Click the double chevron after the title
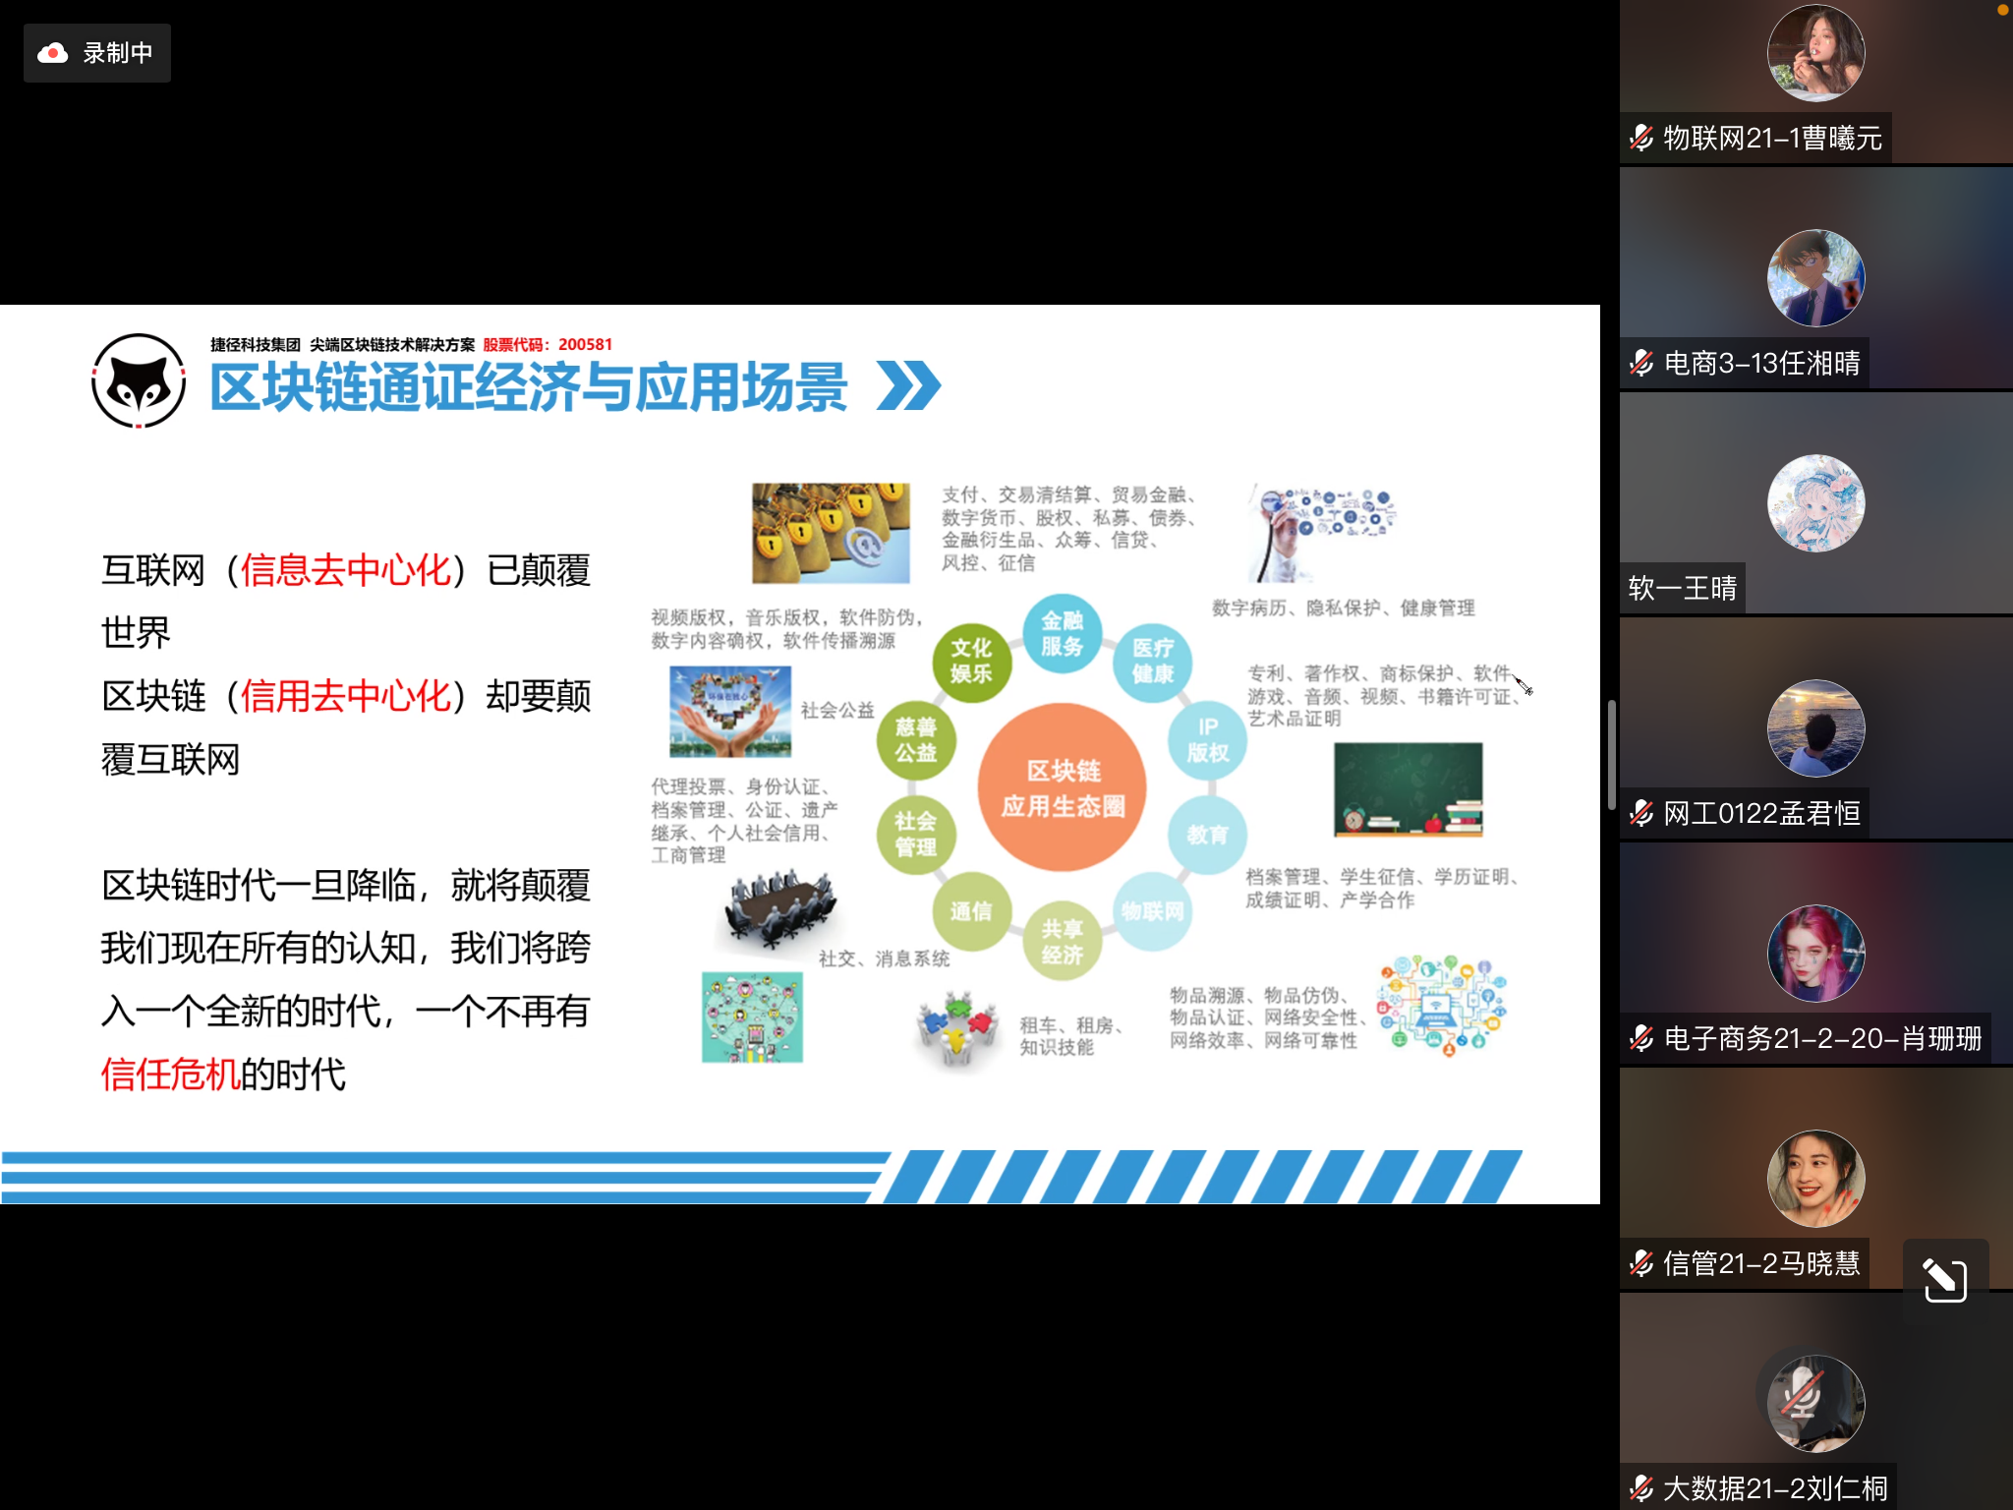 click(908, 386)
